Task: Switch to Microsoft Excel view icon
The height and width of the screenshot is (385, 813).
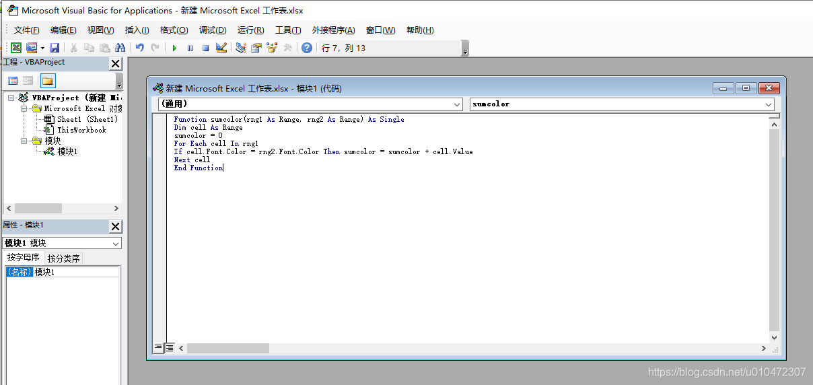Action: coord(15,48)
